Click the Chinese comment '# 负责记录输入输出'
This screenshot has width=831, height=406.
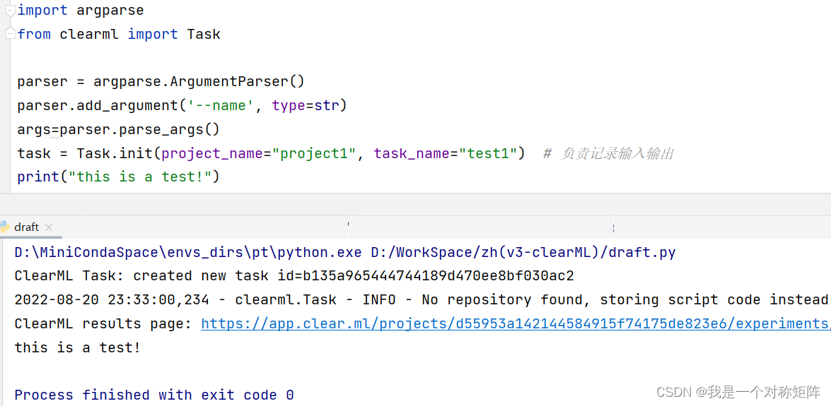click(x=608, y=154)
